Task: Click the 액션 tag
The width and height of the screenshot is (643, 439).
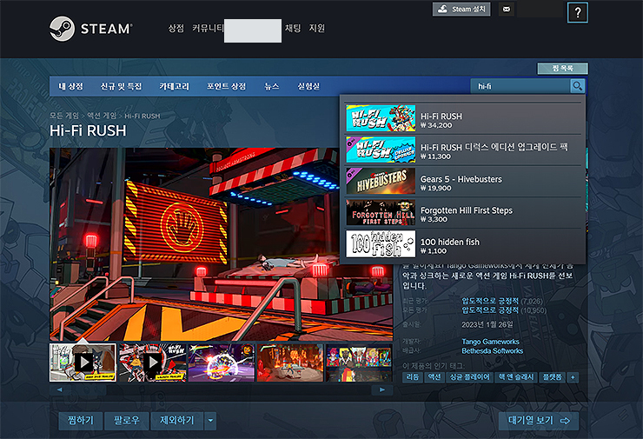Action: click(x=434, y=377)
